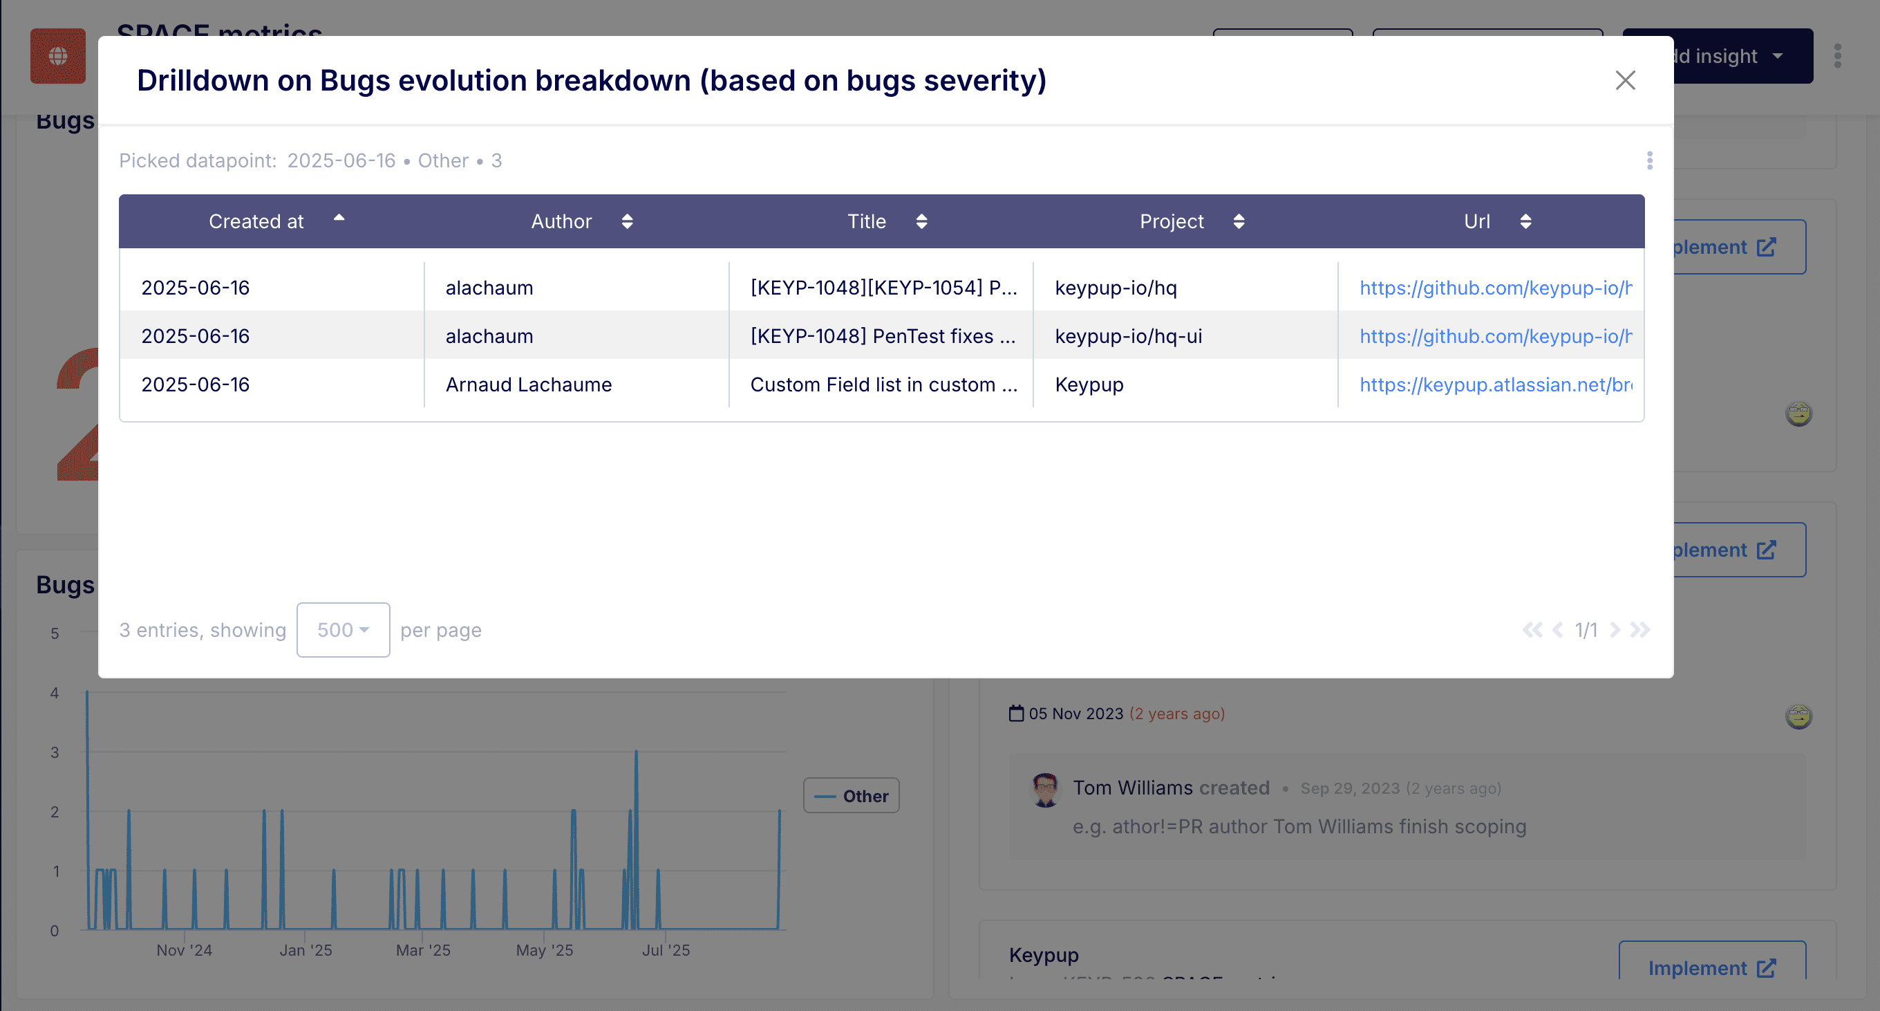1880x1011 pixels.
Task: Open the top-right vertical three-dot menu
Action: coord(1838,55)
